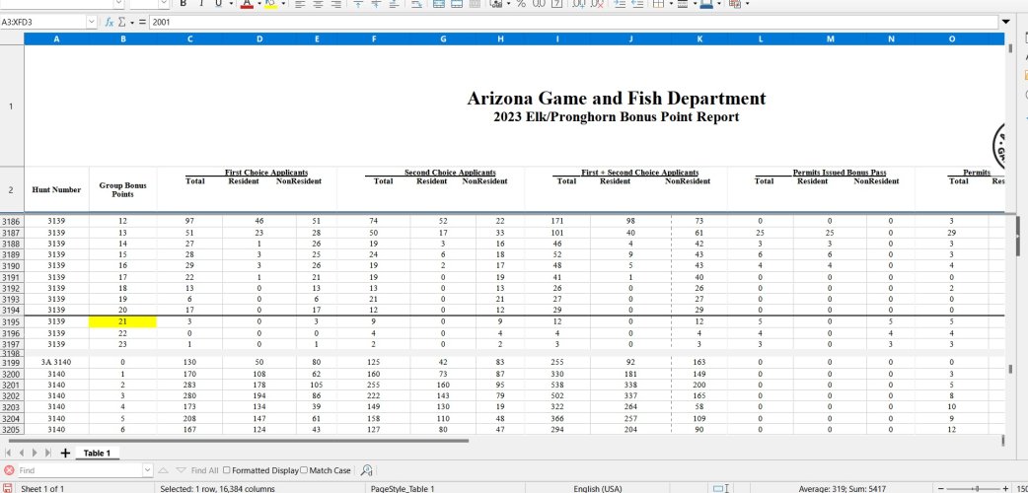Click the Formula equals sign button
Image resolution: width=1028 pixels, height=493 pixels.
(142, 23)
